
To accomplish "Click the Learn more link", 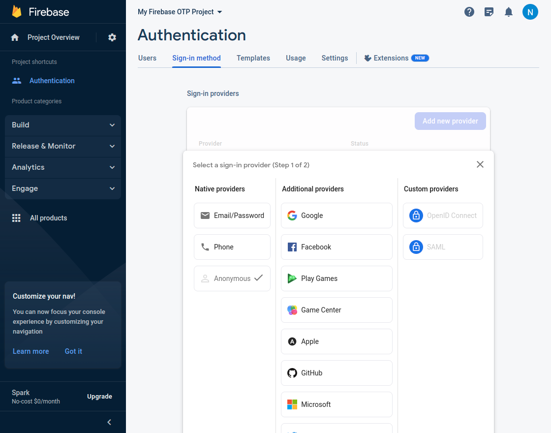I will point(31,351).
